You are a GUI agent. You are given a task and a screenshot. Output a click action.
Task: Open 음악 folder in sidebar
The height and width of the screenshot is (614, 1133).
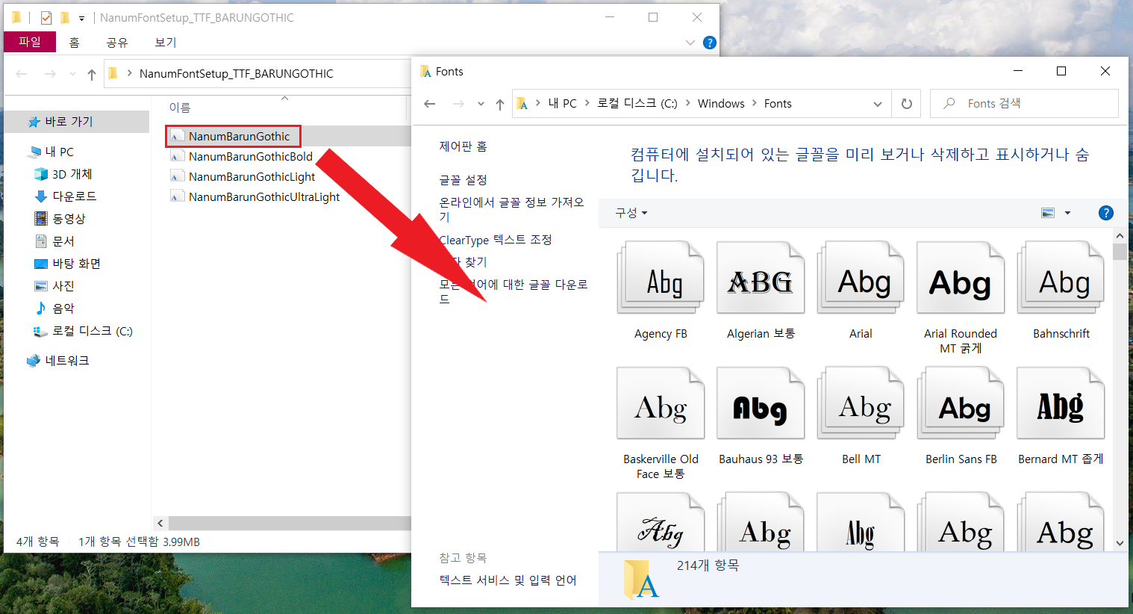54,308
